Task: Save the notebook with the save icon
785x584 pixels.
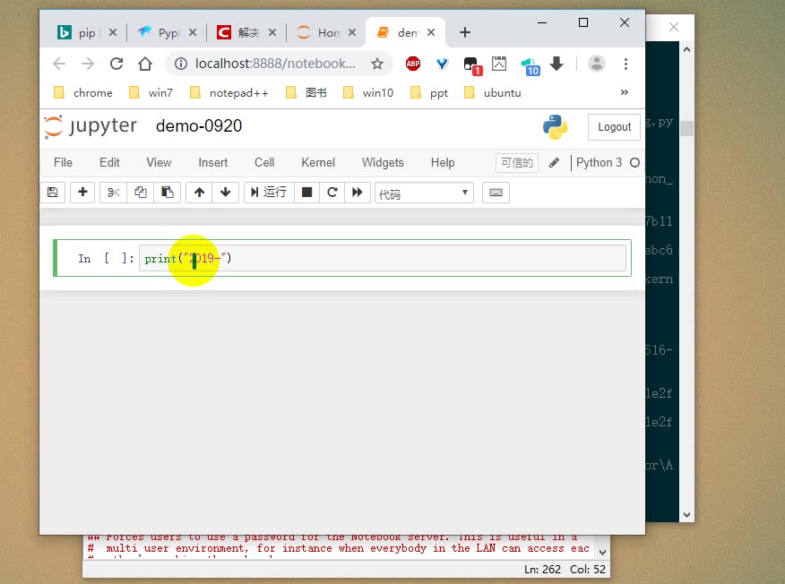Action: tap(53, 192)
